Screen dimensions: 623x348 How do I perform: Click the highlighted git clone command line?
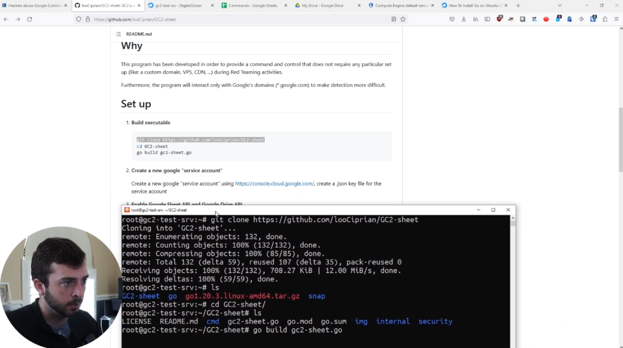[x=201, y=140]
